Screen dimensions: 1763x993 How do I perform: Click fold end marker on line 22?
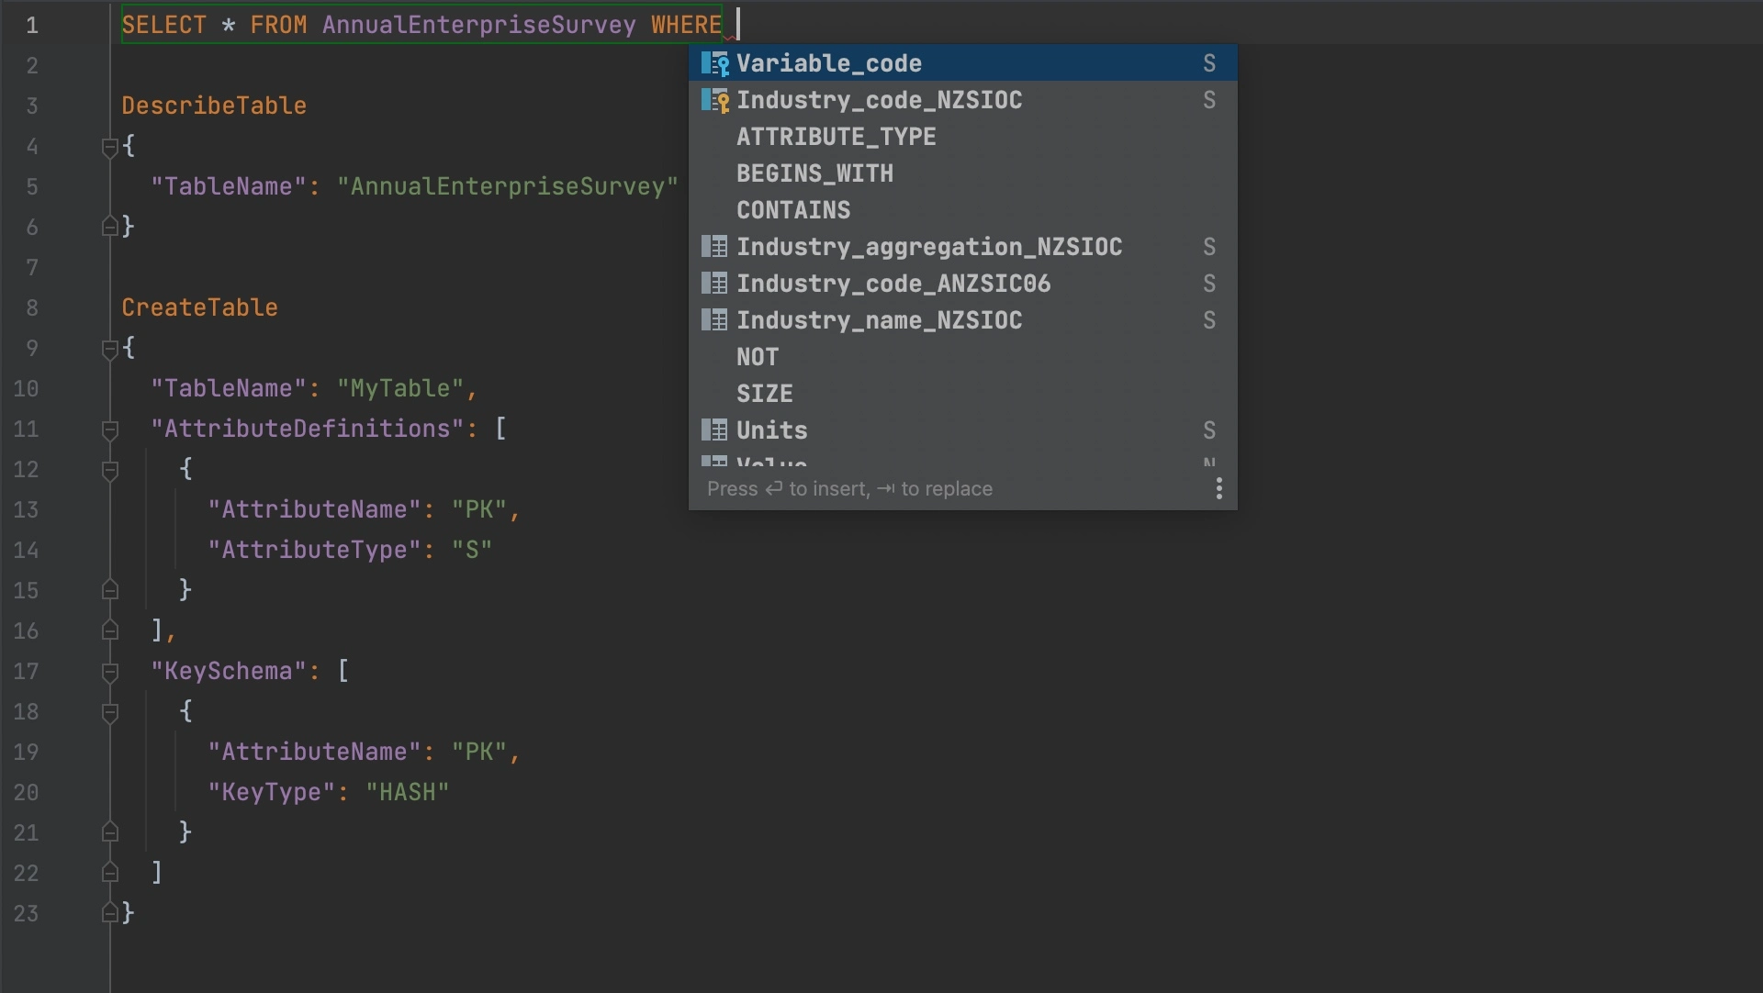click(109, 872)
